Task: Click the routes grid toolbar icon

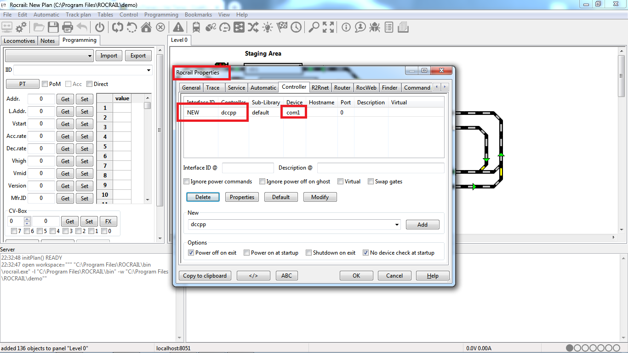Action: [x=239, y=27]
